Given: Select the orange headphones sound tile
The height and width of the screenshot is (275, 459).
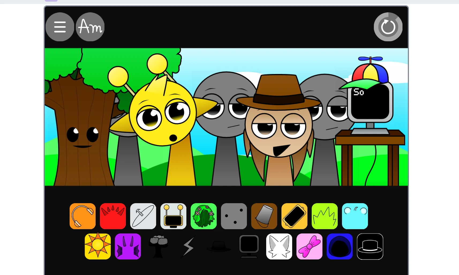Looking at the screenshot, I should [x=82, y=216].
